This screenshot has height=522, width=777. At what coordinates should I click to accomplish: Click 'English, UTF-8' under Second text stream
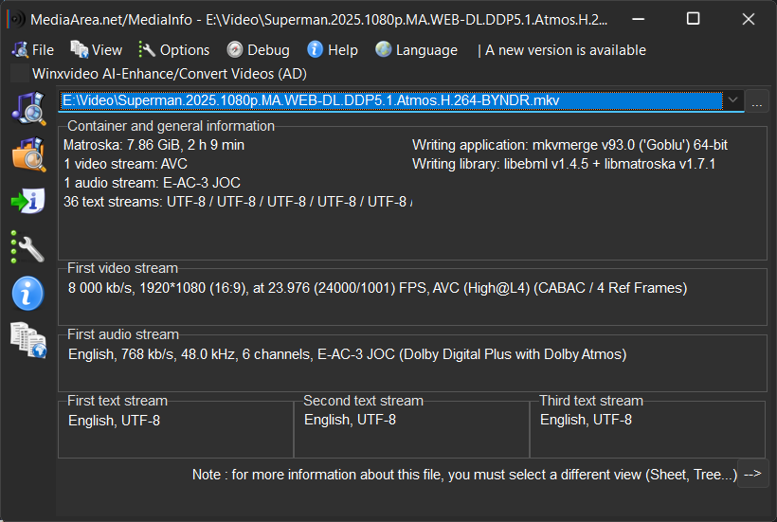click(x=350, y=420)
